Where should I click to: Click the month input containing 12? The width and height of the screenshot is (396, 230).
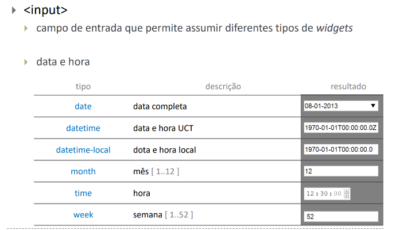[x=341, y=171]
